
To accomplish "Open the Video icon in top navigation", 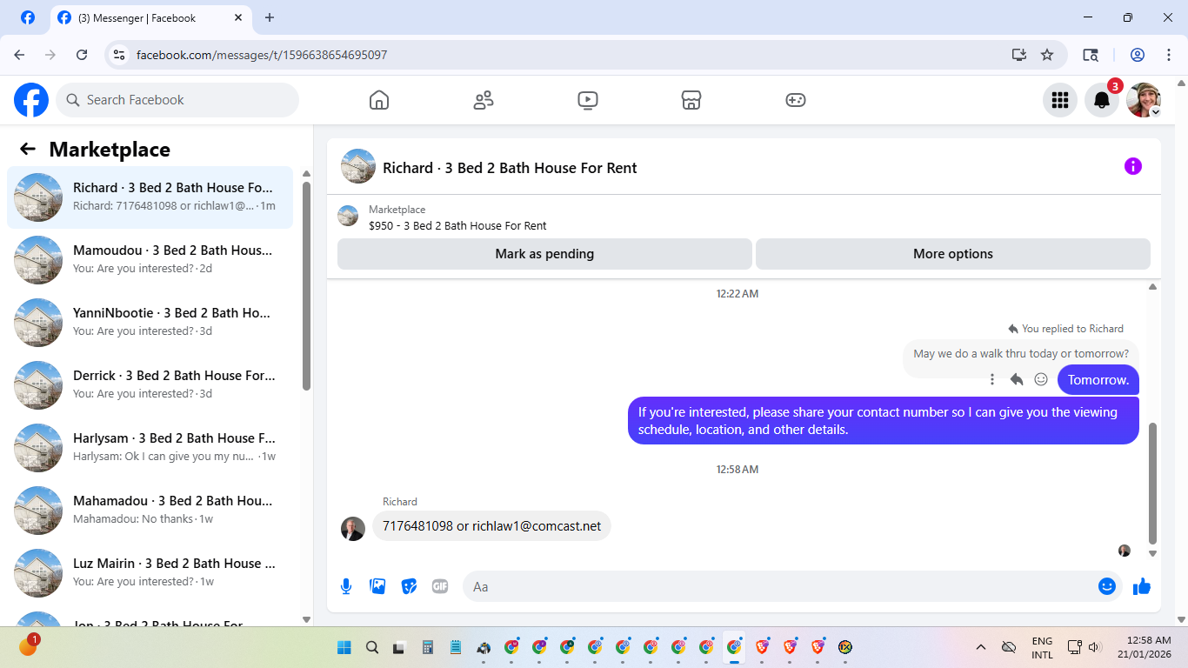I will point(588,100).
